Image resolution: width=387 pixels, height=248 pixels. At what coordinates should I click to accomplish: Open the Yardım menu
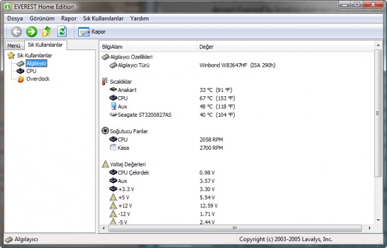pyautogui.click(x=139, y=19)
